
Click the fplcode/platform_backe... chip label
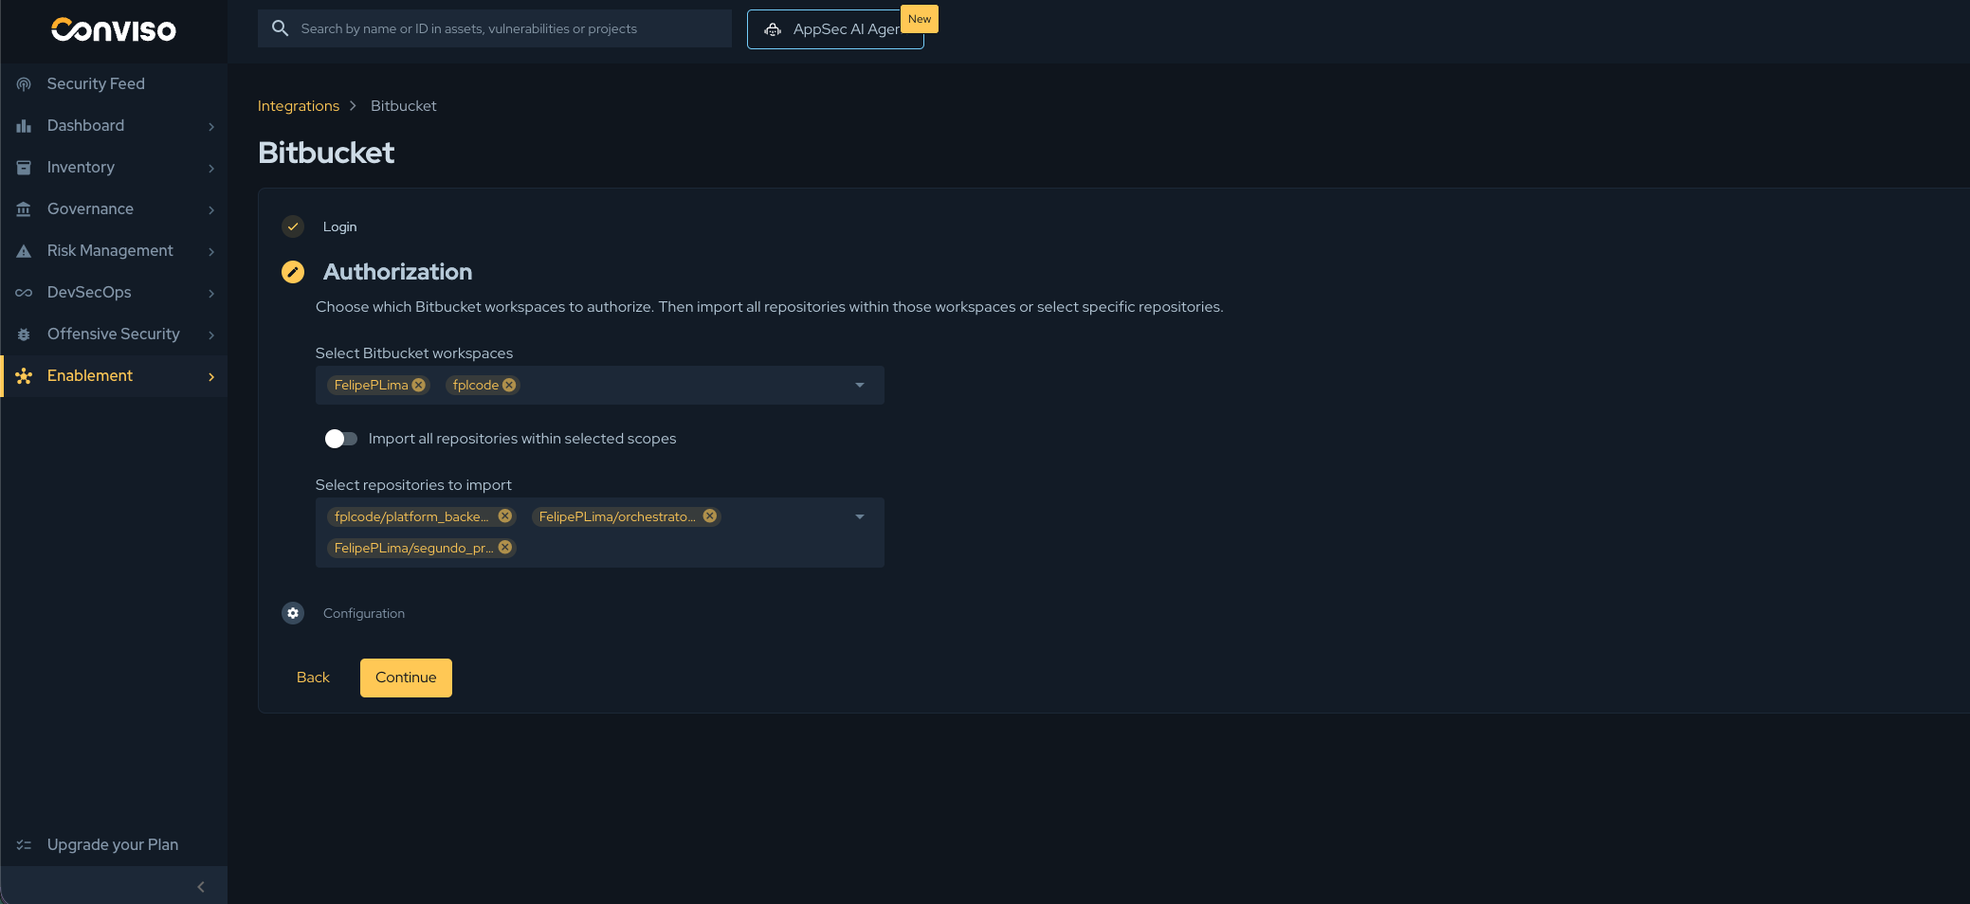pyautogui.click(x=411, y=516)
